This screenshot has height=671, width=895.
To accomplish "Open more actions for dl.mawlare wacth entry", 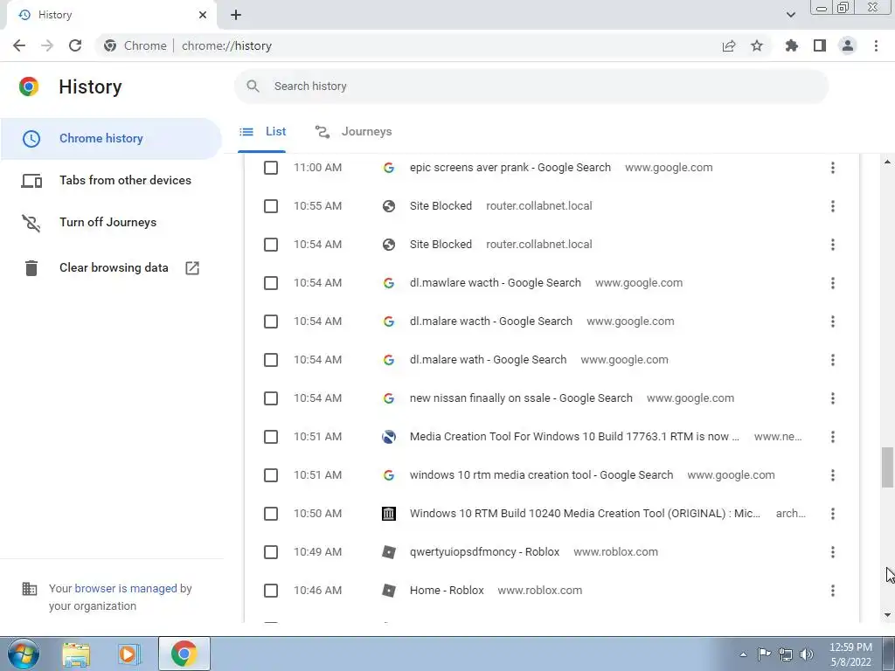I will 833,283.
